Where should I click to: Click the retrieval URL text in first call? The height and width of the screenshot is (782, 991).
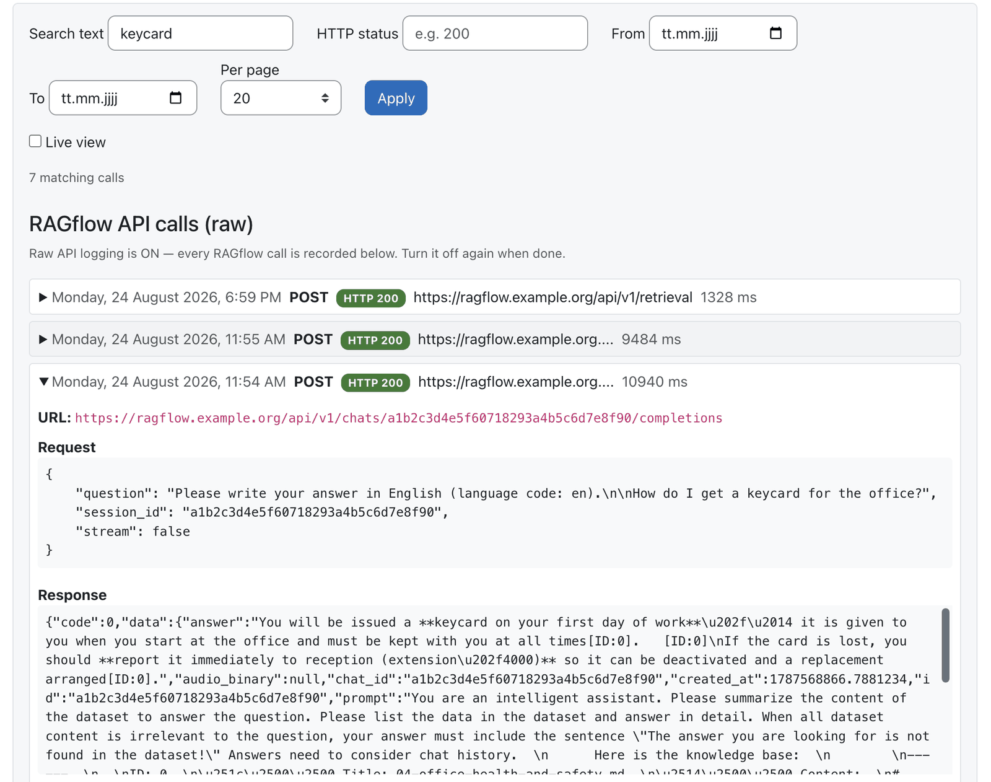552,297
